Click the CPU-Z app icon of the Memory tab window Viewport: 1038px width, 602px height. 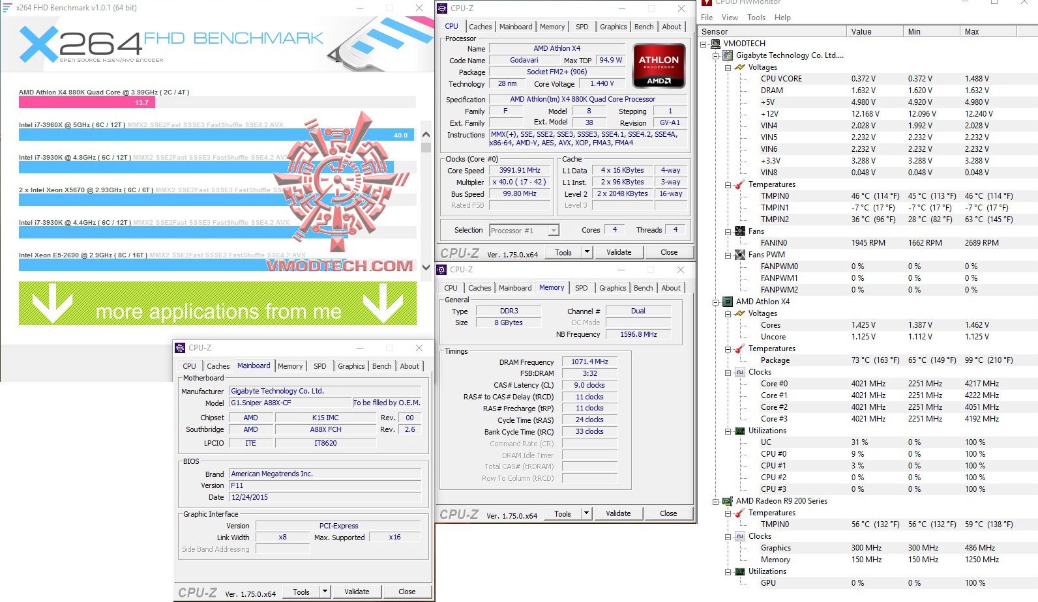point(442,270)
